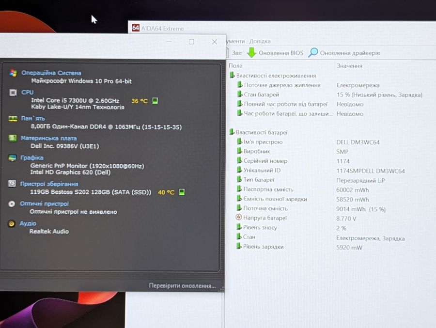The height and width of the screenshot is (328, 436).
Task: Maximize the front Speccy window
Action: click(x=191, y=42)
